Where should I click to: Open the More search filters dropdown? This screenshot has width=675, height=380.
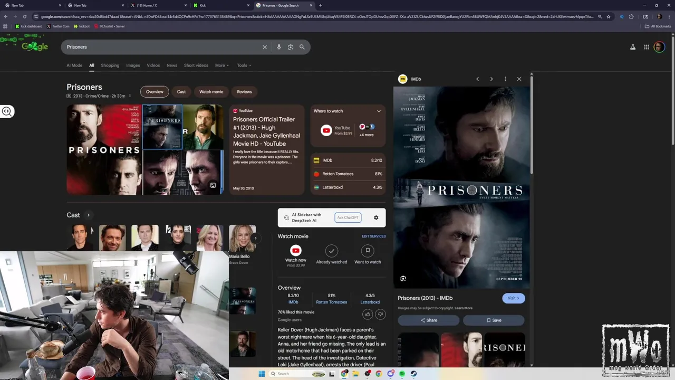(222, 65)
